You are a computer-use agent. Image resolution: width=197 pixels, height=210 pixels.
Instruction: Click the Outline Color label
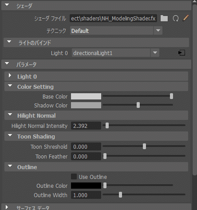(52, 186)
